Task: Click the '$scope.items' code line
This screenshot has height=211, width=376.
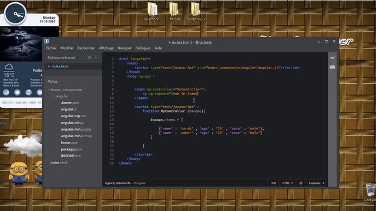Action: click(167, 120)
